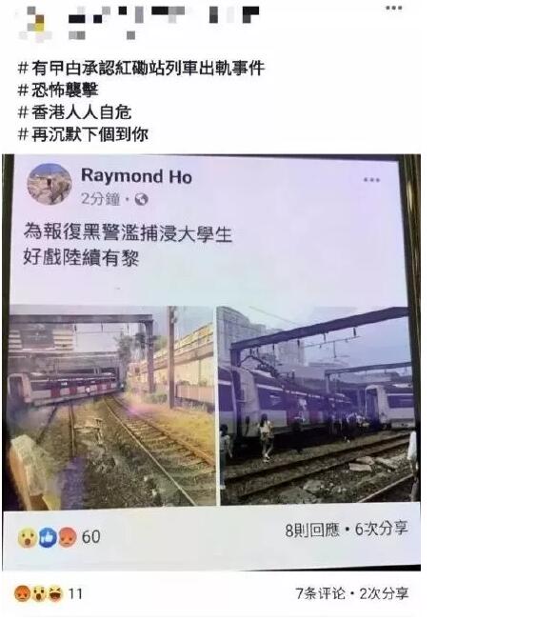
Task: Click the laughing reaction emoji beside 11
Action: pos(55,593)
